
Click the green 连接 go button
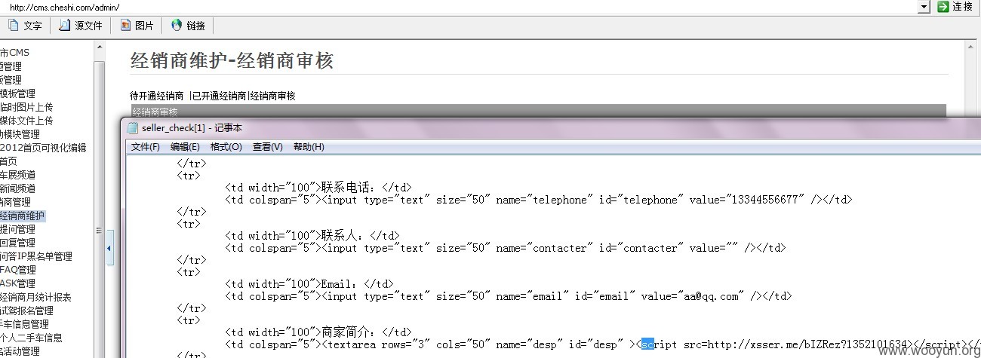[955, 6]
